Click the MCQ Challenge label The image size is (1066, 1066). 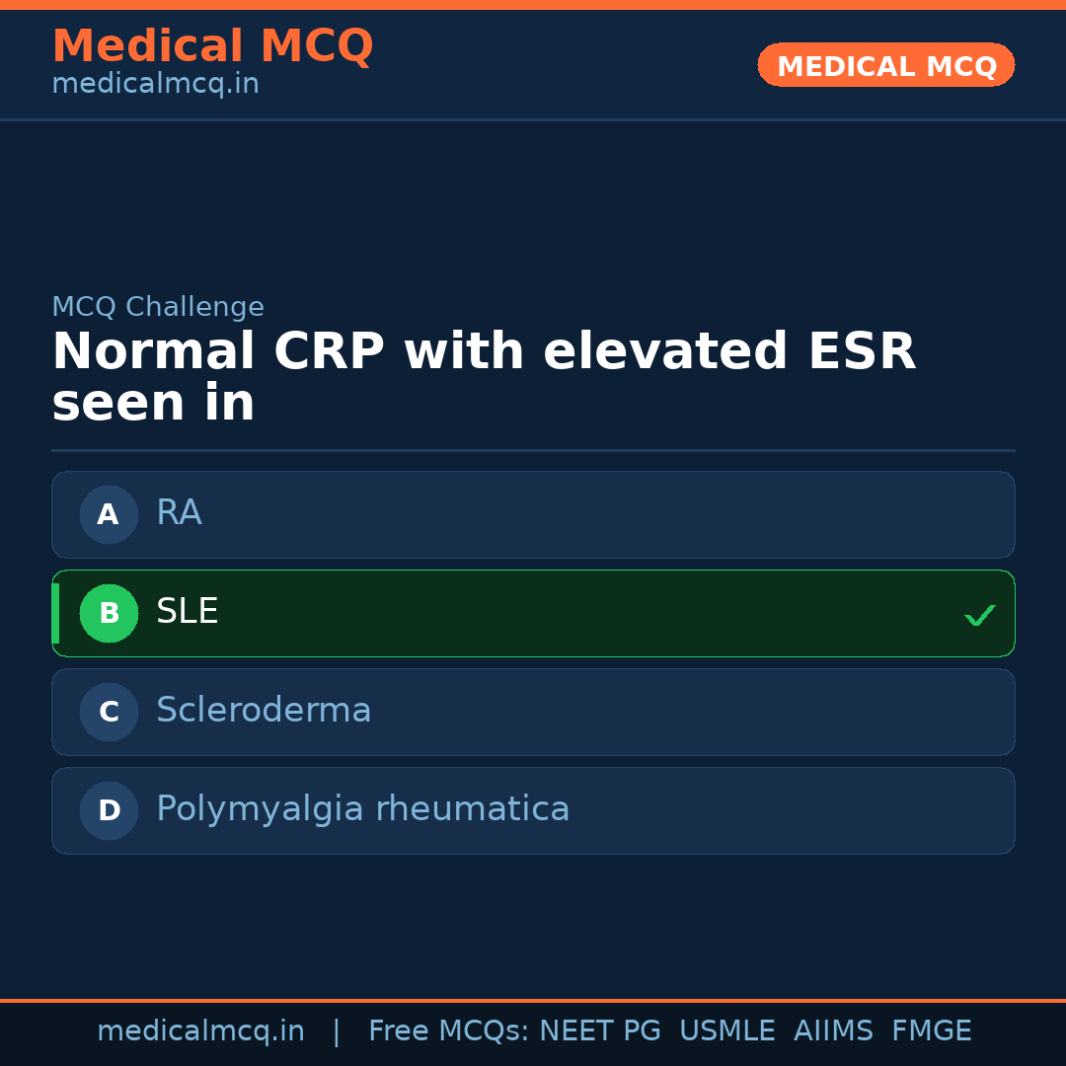click(158, 307)
